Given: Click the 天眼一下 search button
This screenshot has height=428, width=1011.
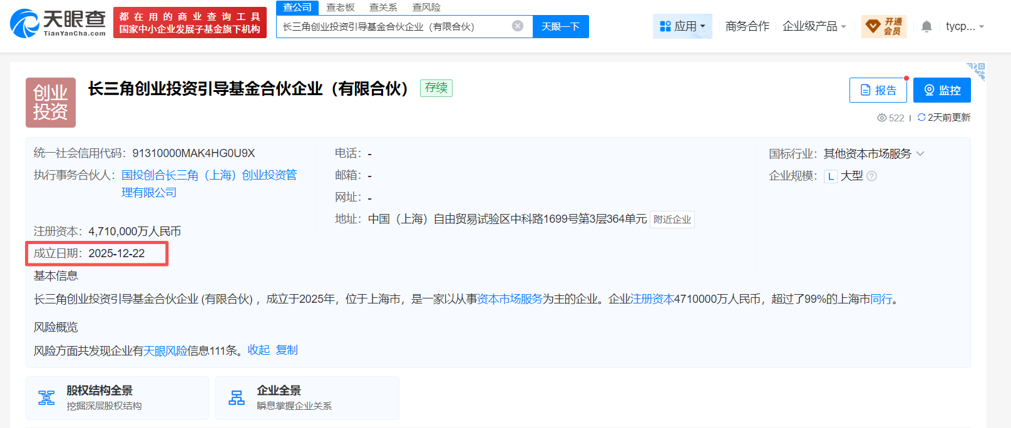Looking at the screenshot, I should [561, 26].
